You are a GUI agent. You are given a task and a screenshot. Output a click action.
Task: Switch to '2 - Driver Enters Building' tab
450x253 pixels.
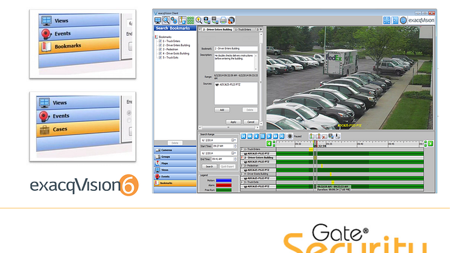click(x=217, y=30)
